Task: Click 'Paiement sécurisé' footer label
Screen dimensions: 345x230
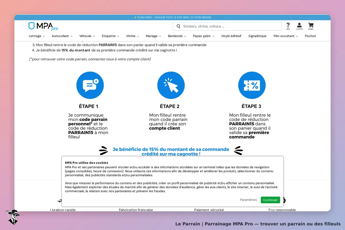Action: point(209,210)
